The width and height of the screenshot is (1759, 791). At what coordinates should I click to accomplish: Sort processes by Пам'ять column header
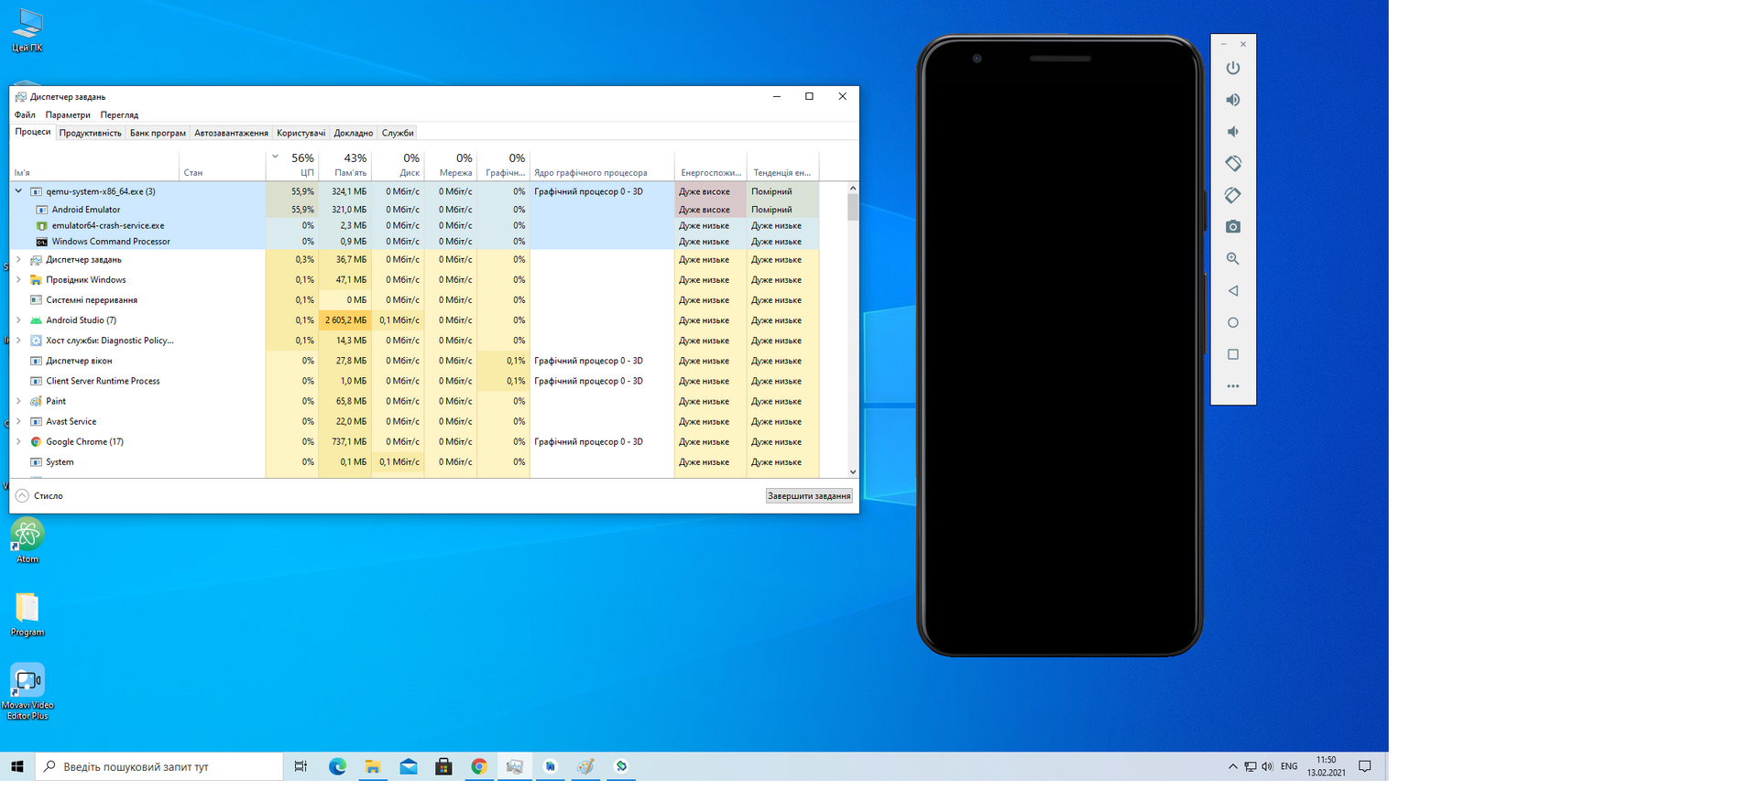click(x=345, y=166)
